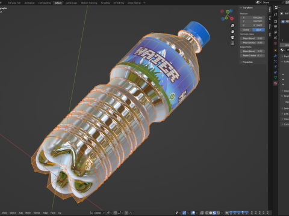This screenshot has height=216, width=289.
Task: Select Local in the Transform panel
Action: 258,29
